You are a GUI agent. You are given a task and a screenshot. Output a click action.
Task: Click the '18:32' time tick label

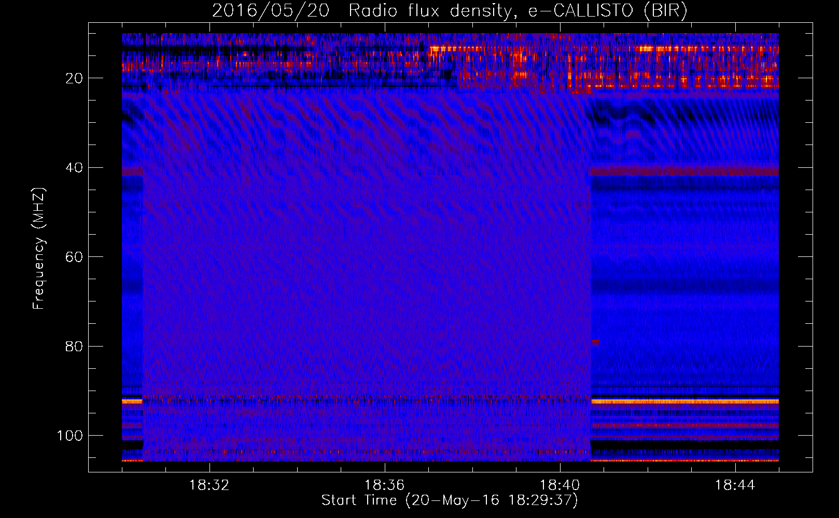[209, 485]
